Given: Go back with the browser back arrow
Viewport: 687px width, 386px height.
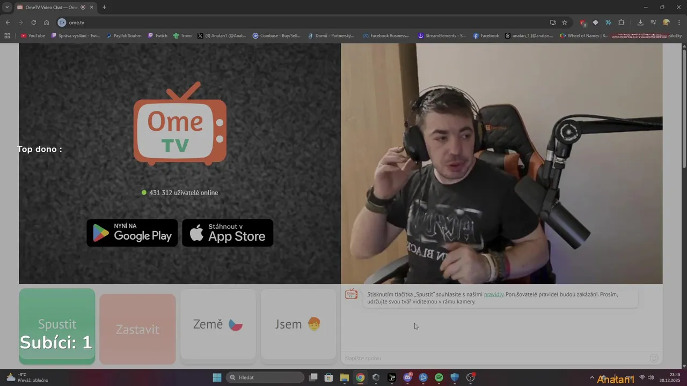Looking at the screenshot, I should [8, 23].
